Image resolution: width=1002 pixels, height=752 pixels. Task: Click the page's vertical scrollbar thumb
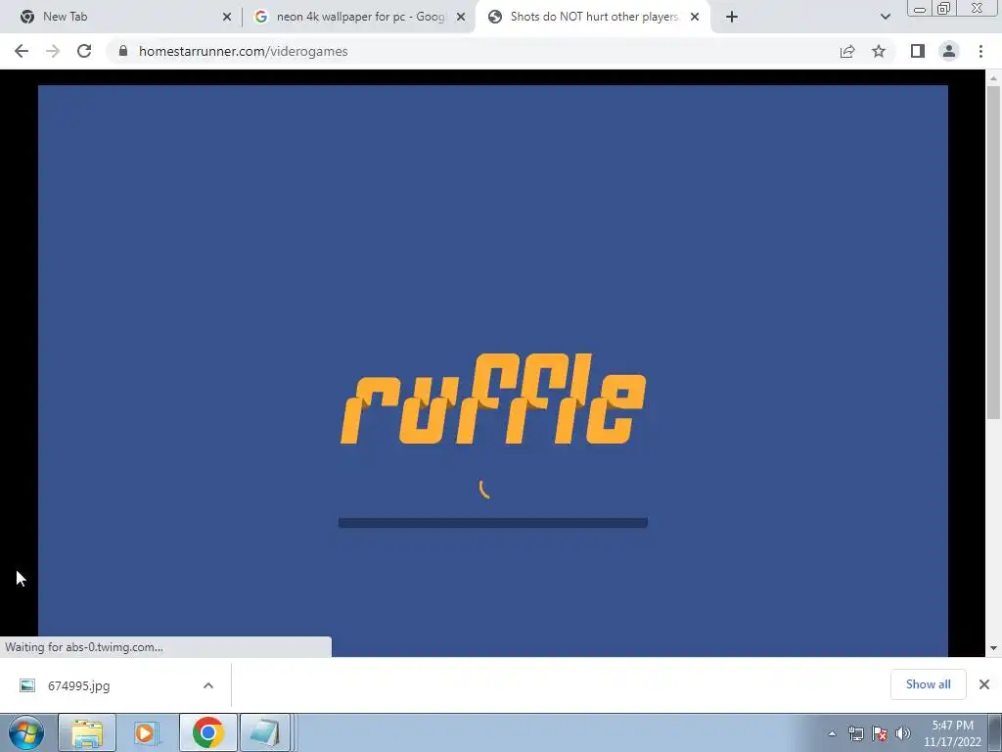pyautogui.click(x=993, y=253)
